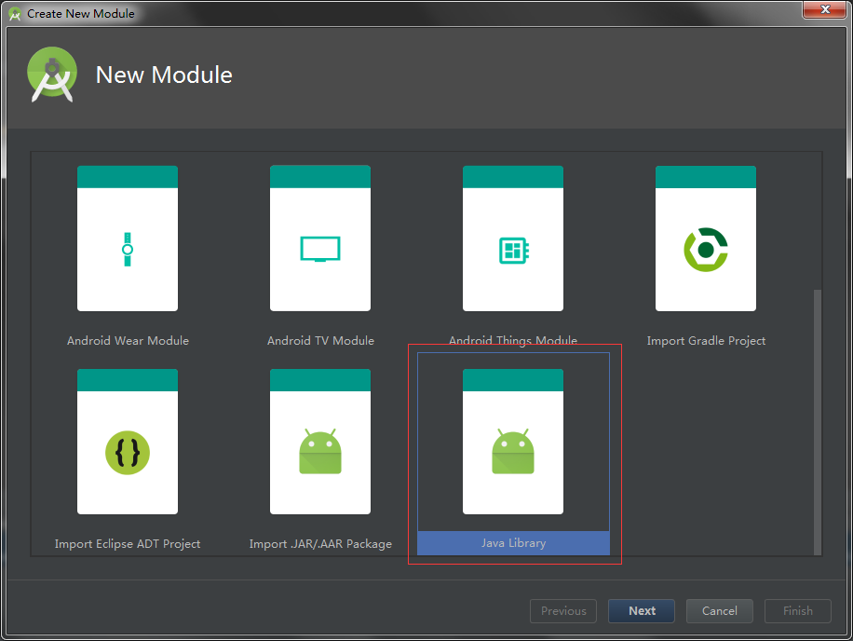The height and width of the screenshot is (641, 853).
Task: Select the Import .JAR/.AAR Package card icon
Action: point(320,442)
